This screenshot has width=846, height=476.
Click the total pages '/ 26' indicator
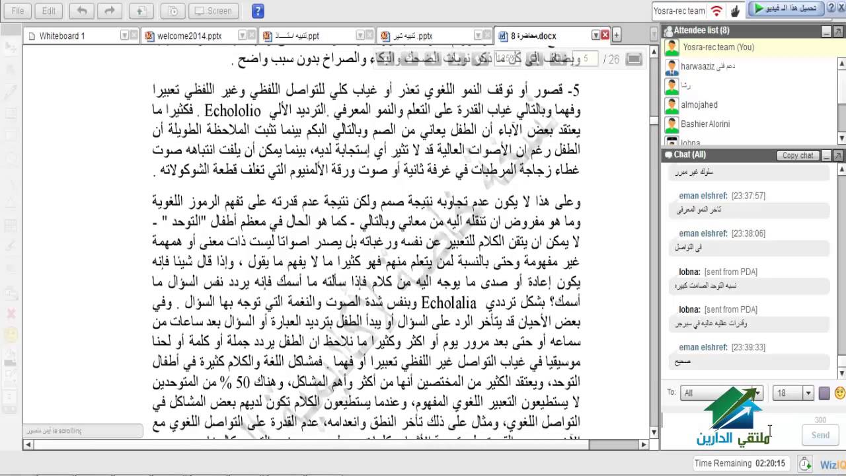coord(611,59)
